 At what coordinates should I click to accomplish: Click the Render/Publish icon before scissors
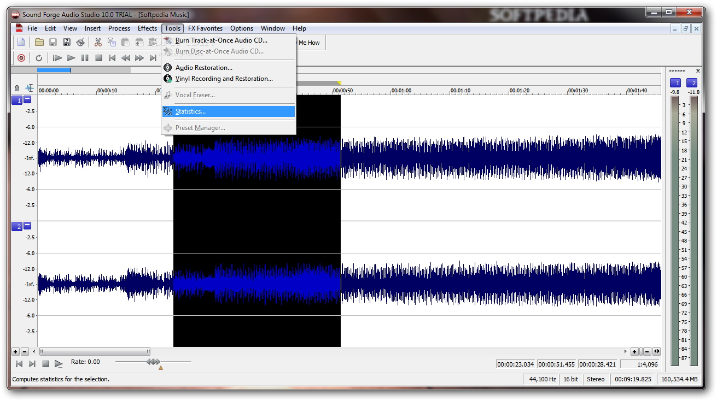(x=80, y=42)
